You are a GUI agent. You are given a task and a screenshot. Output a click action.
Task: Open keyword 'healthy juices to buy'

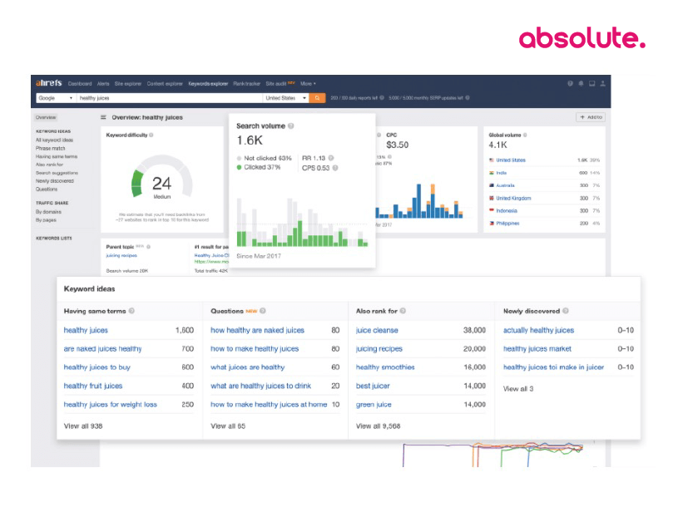(x=97, y=367)
